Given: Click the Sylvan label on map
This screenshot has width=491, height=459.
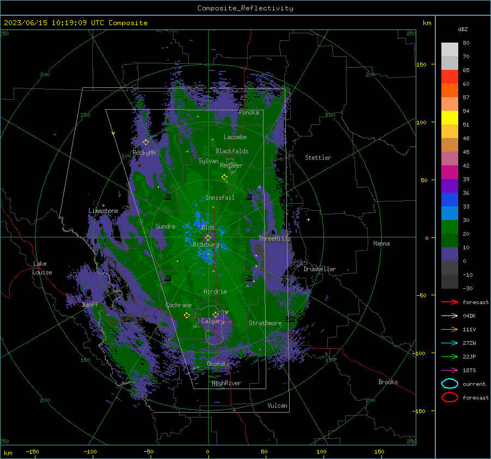Looking at the screenshot, I should coord(208,161).
